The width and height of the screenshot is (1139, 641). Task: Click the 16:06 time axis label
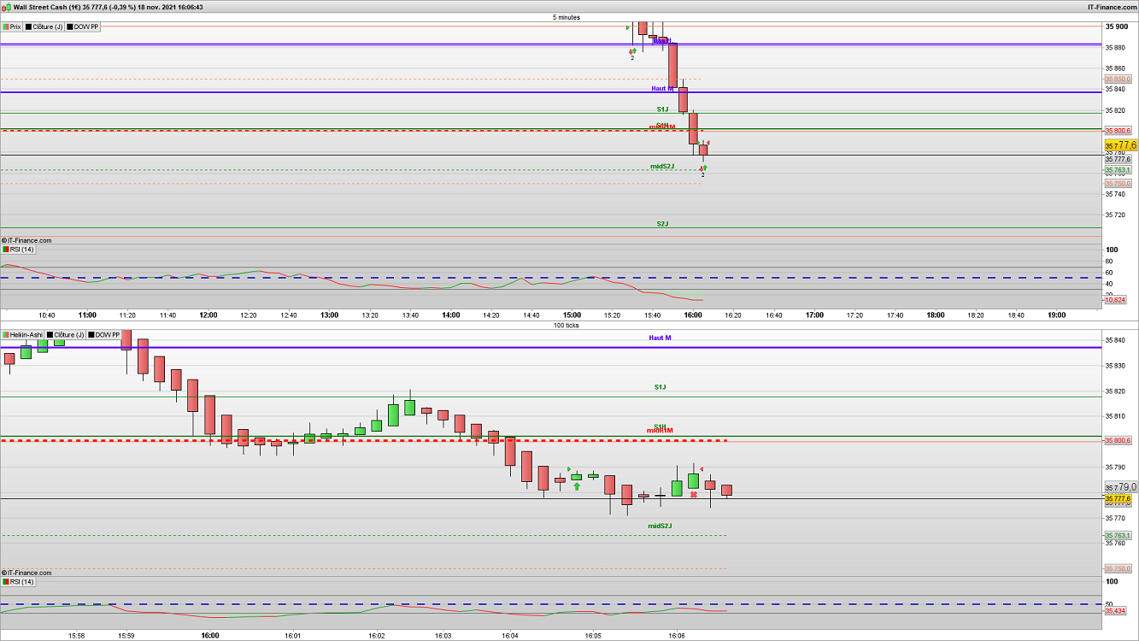coord(677,635)
